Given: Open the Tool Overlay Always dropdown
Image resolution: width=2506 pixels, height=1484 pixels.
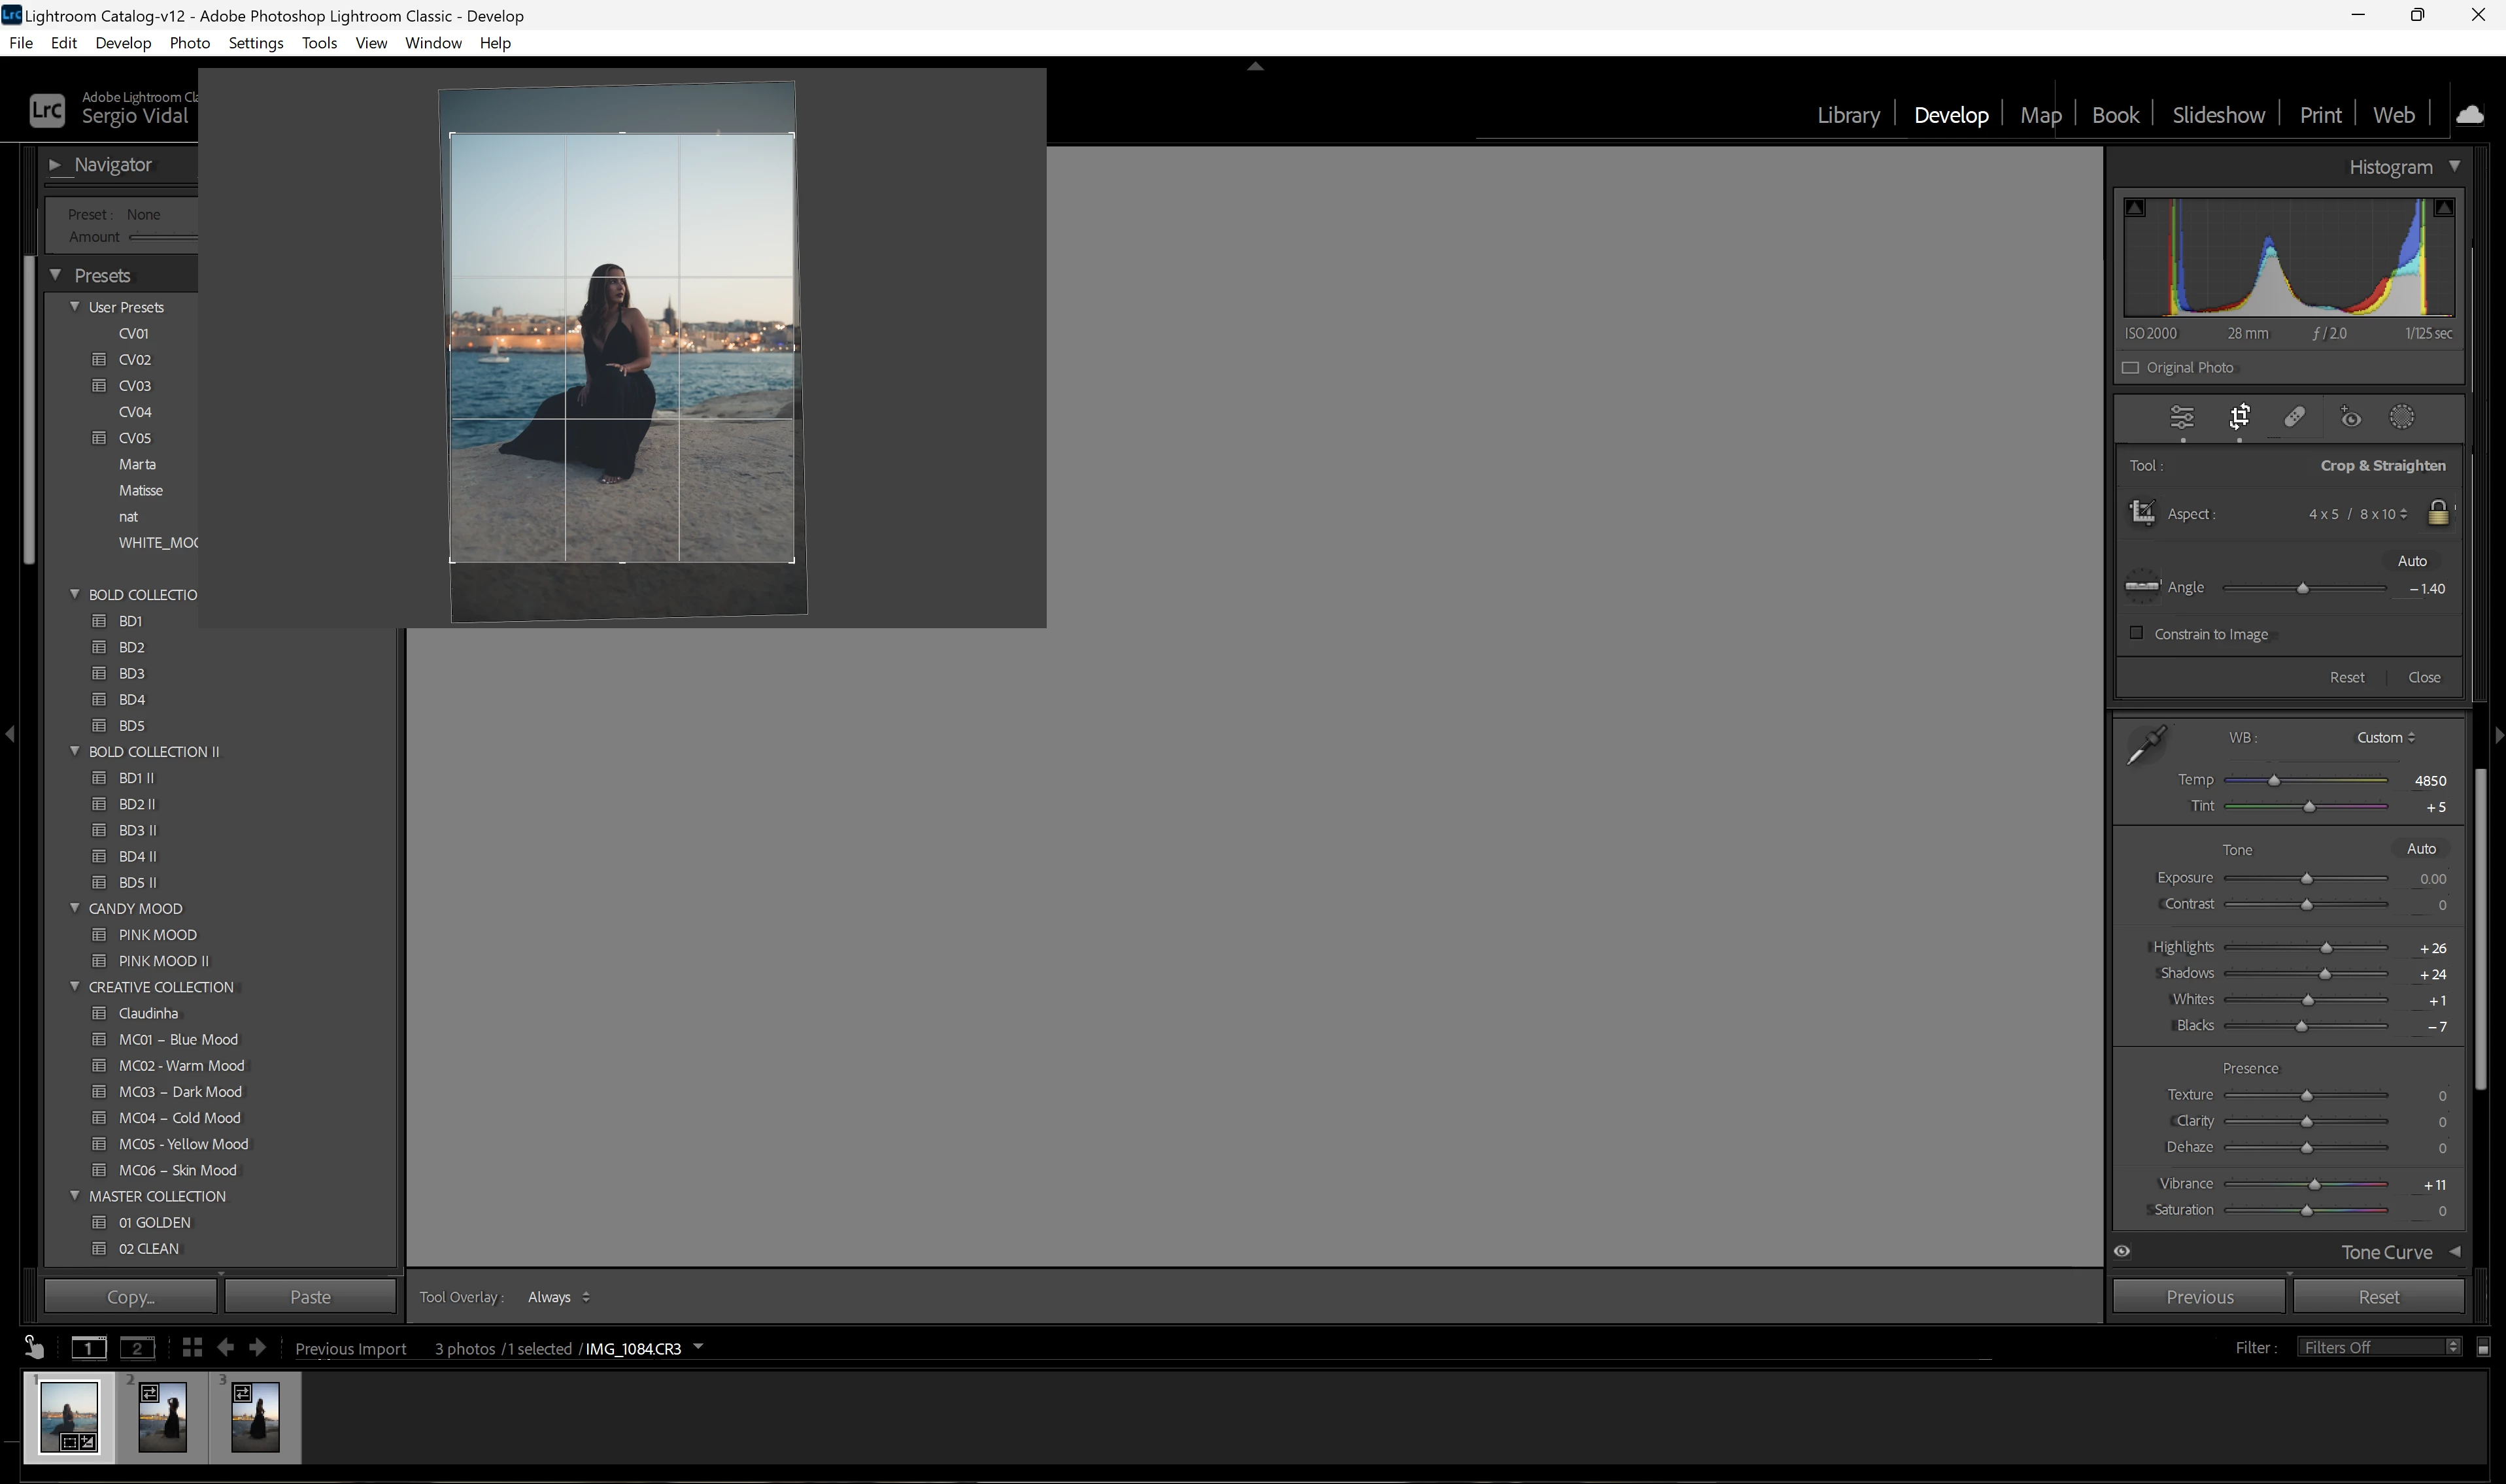Looking at the screenshot, I should [558, 1297].
